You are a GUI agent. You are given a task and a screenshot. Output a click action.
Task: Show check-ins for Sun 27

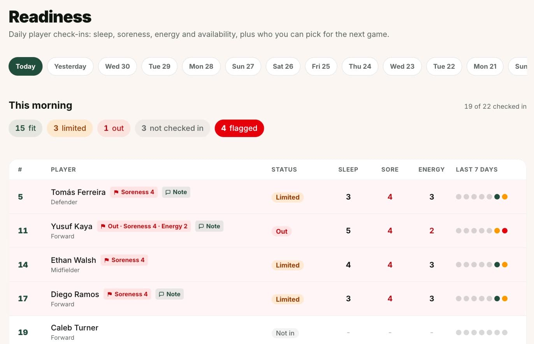(x=243, y=66)
